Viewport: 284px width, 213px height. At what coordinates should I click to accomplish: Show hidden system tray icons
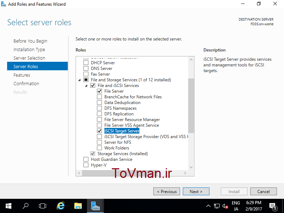click(x=208, y=206)
